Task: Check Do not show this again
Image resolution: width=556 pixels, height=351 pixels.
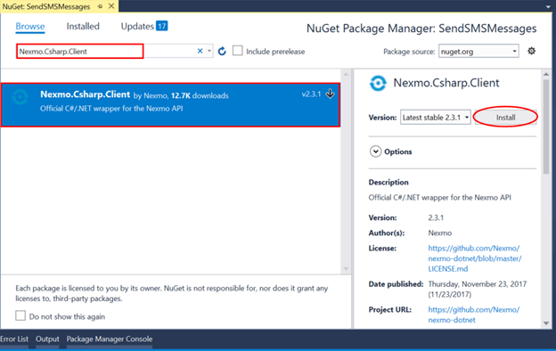Action: point(20,315)
